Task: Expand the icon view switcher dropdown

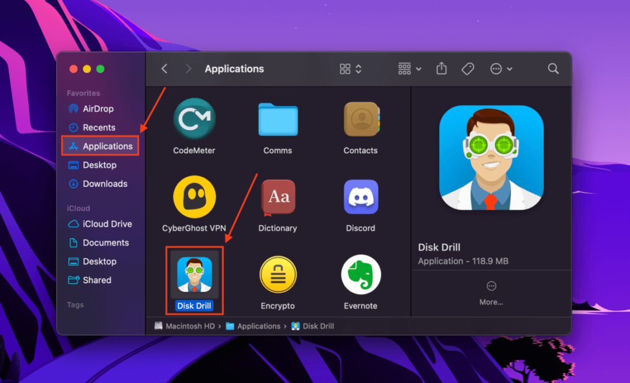Action: [351, 69]
